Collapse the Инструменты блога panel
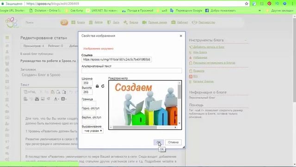The width and height of the screenshot is (296, 167). (x=246, y=40)
